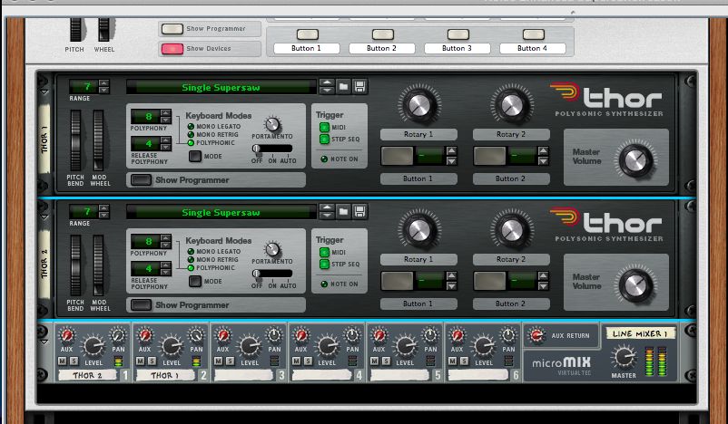This screenshot has height=424, width=728.
Task: Click Rotary 2 knob on Thor 2
Action: coord(512,230)
